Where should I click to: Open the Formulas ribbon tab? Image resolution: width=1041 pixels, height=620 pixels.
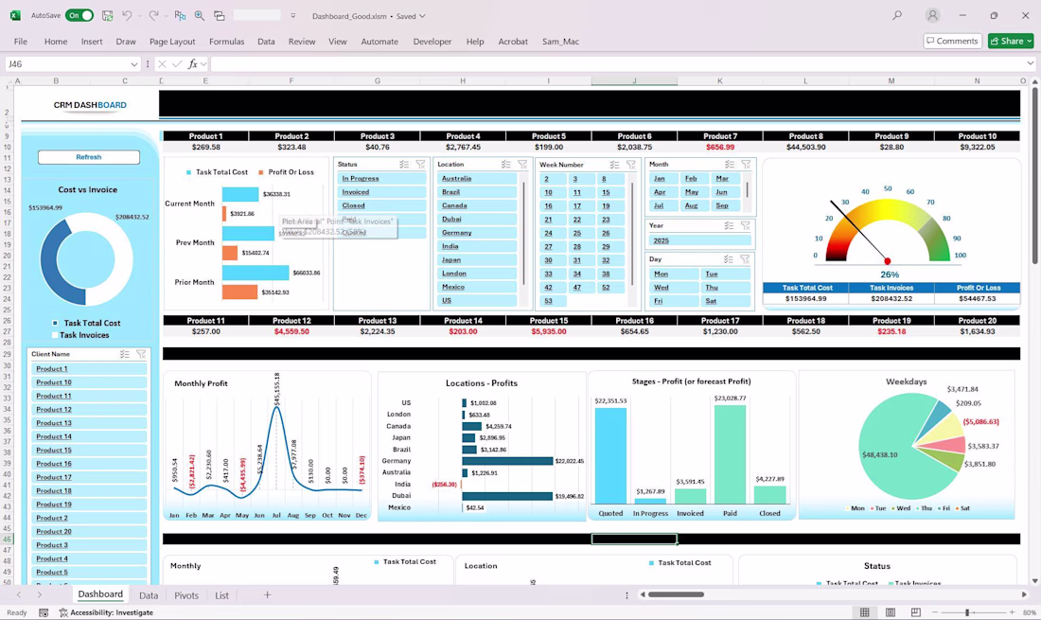coord(226,41)
